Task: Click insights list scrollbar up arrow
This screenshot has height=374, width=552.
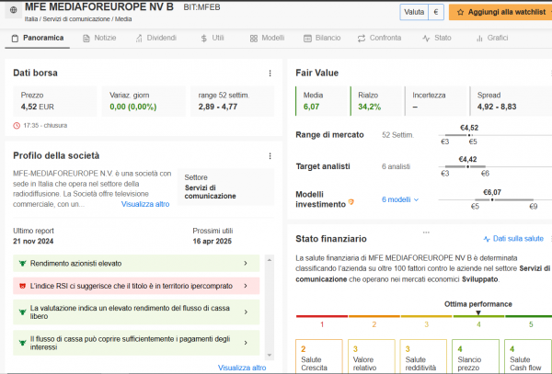Action: (x=270, y=260)
